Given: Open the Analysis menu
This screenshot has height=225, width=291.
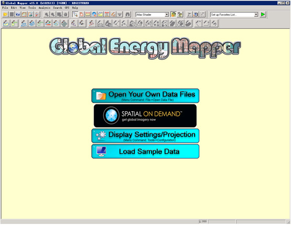Looking at the screenshot, I should (45, 8).
